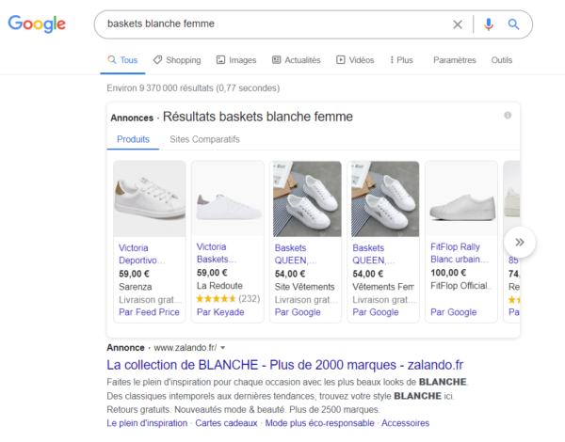
Task: Start voice search with microphone icon
Action: pos(488,24)
